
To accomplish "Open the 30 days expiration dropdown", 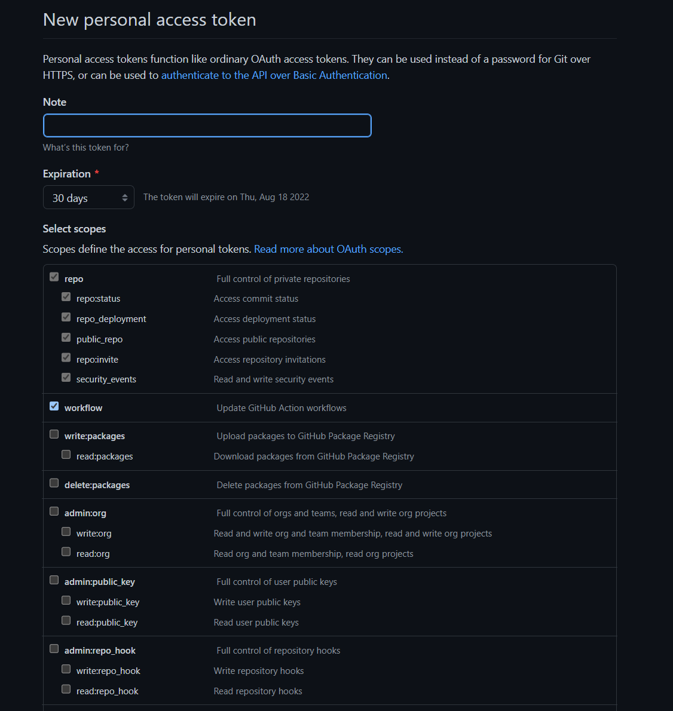I will click(x=88, y=197).
